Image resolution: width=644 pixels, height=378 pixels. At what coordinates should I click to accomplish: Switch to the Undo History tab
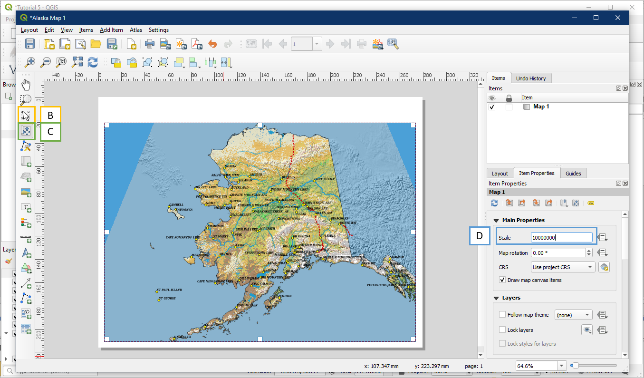530,78
